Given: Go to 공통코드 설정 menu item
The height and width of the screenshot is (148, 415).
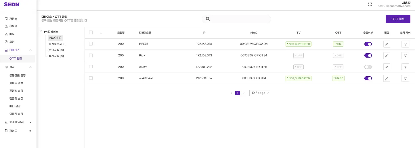Looking at the screenshot, I should coord(18,75).
